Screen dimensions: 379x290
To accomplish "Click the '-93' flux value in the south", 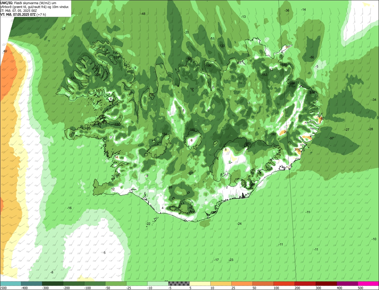I will click(x=170, y=187).
